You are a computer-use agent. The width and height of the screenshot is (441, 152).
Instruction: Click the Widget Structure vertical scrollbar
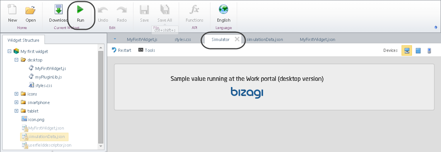pyautogui.click(x=101, y=97)
